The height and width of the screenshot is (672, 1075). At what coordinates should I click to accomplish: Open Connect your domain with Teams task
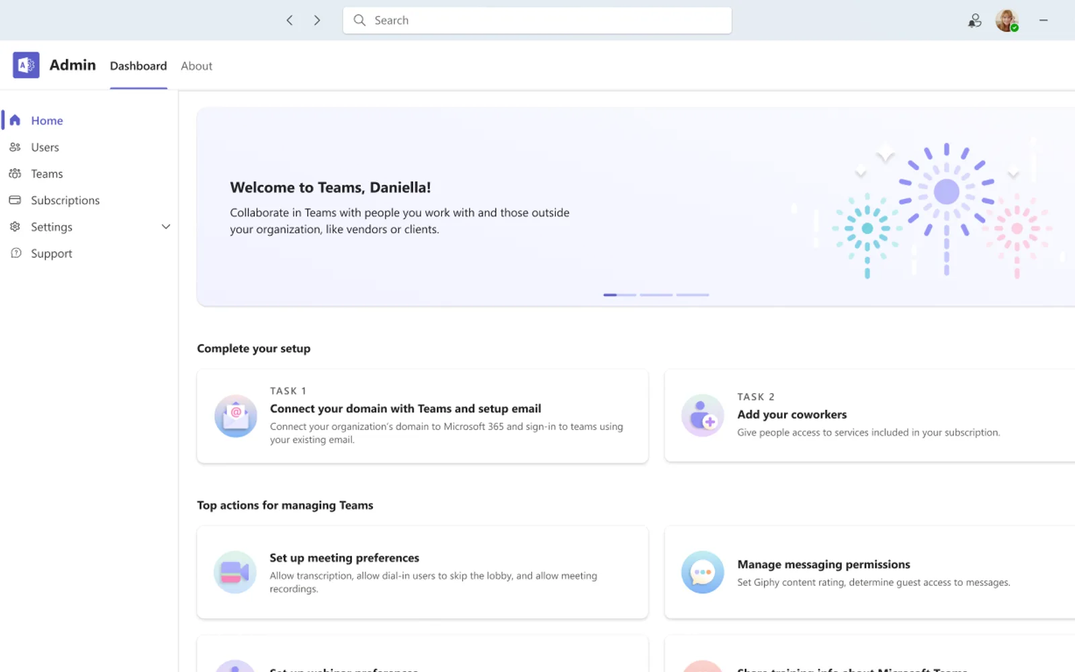click(423, 416)
